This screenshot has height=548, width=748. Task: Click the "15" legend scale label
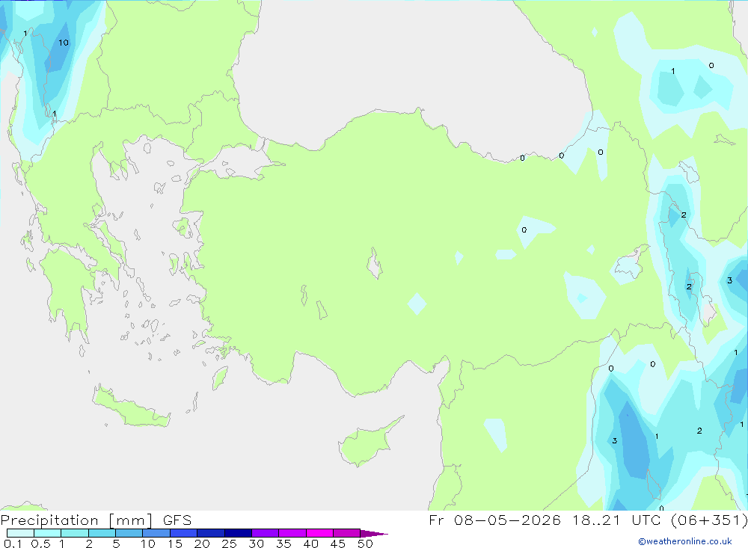(174, 544)
